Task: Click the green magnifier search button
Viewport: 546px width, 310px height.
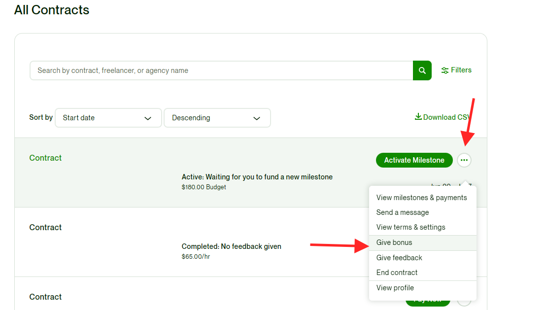Action: 422,70
